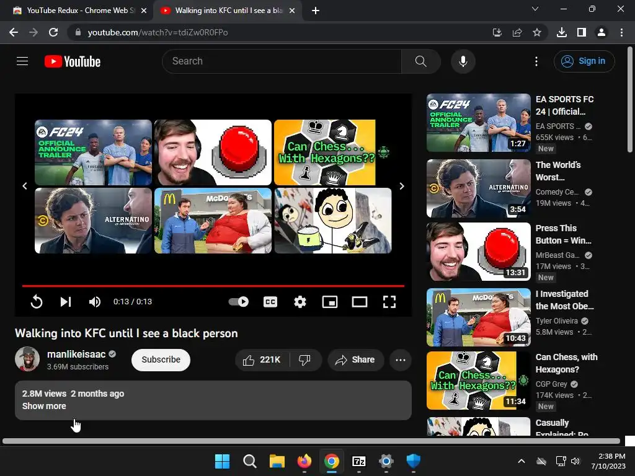Open YouTube settings three-dot menu
The height and width of the screenshot is (476, 635).
pyautogui.click(x=536, y=61)
